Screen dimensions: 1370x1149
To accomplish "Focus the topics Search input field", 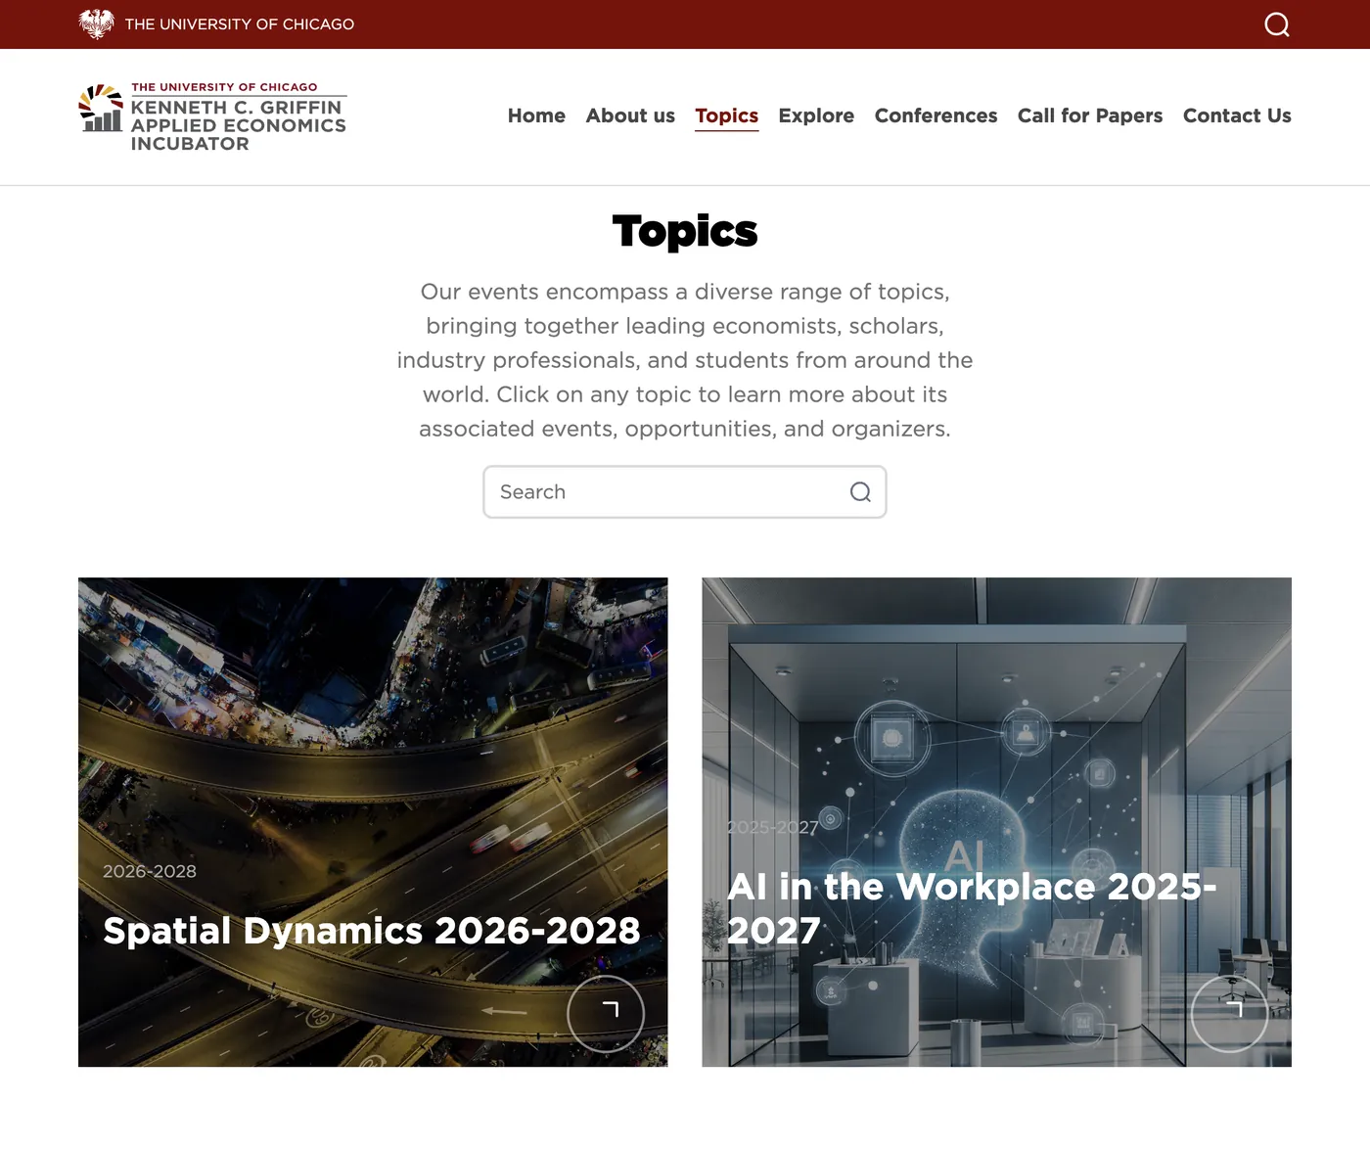I will pyautogui.click(x=685, y=492).
